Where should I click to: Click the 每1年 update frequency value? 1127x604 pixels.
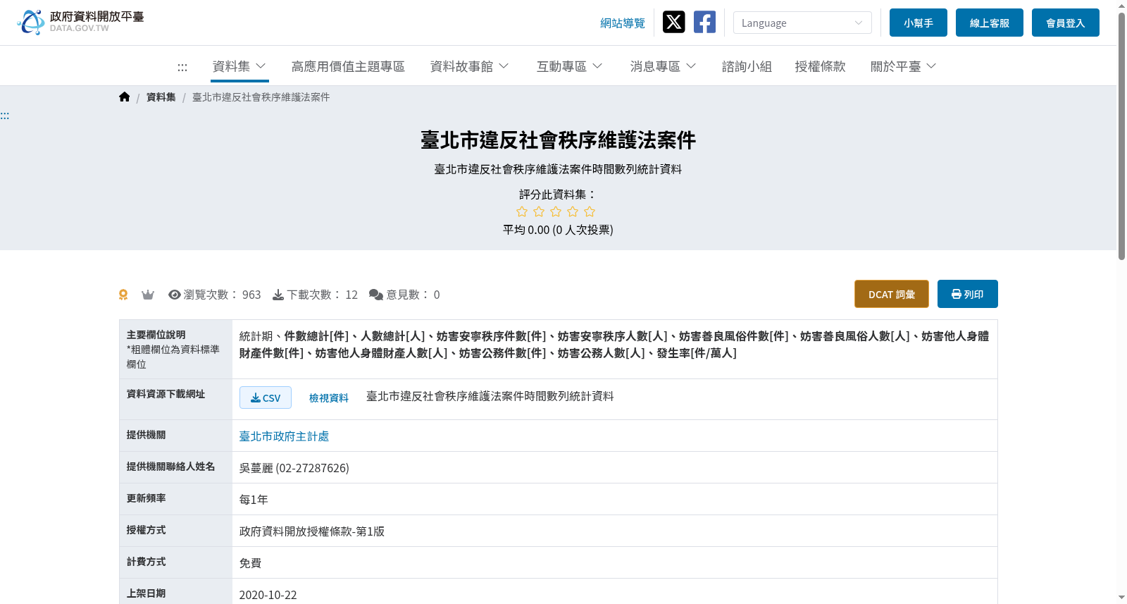click(254, 500)
